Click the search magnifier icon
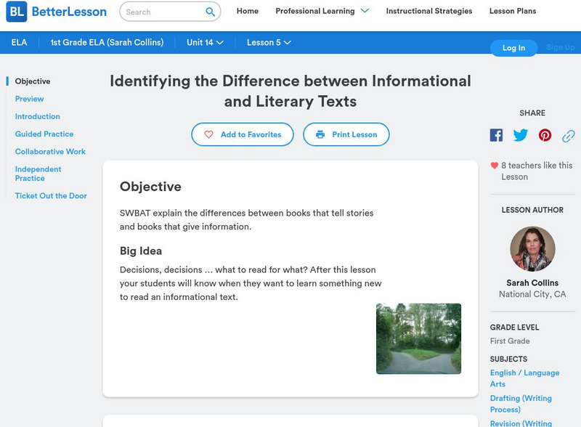 (211, 12)
